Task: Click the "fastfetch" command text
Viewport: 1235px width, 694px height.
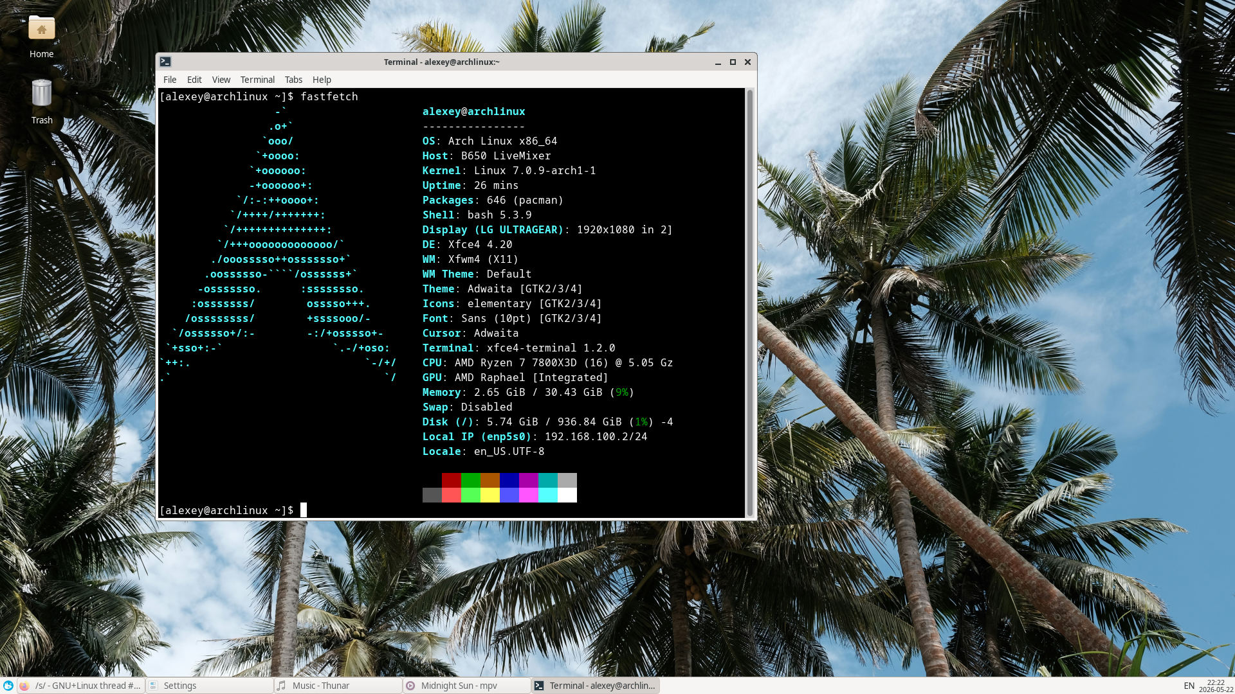Action: pos(329,96)
